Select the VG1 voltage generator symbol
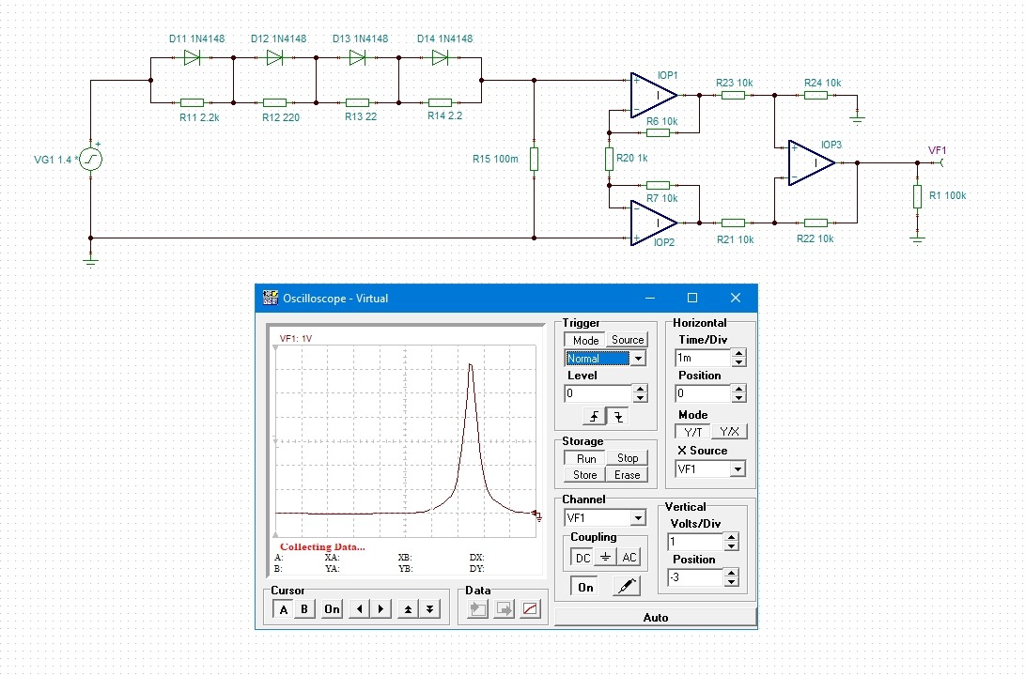This screenshot has width=1025, height=676. coord(91,159)
